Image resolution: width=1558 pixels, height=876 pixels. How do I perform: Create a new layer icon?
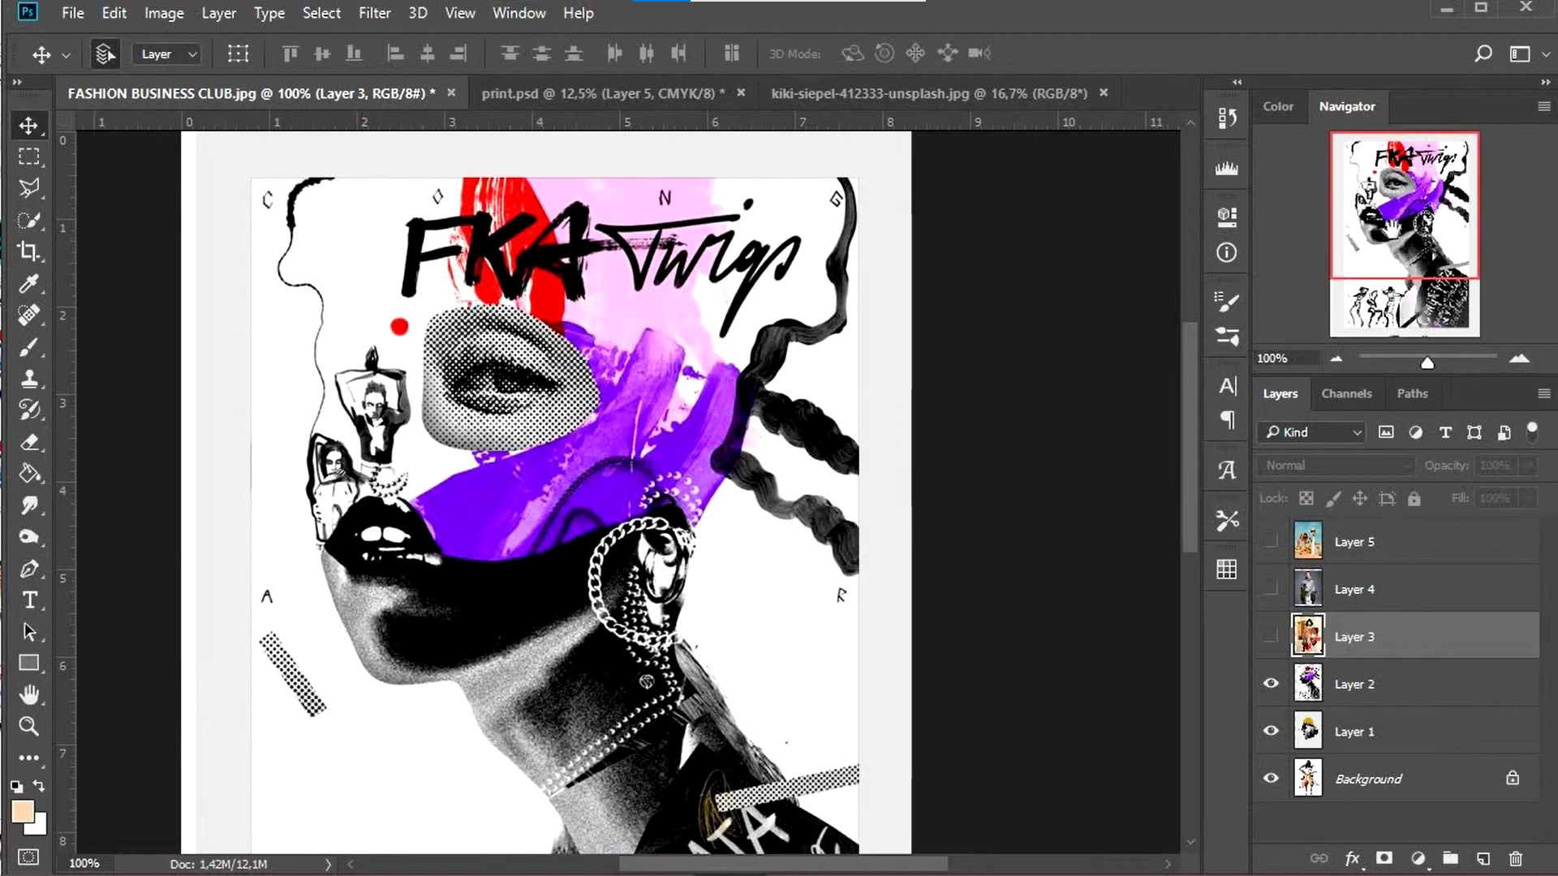pos(1483,858)
